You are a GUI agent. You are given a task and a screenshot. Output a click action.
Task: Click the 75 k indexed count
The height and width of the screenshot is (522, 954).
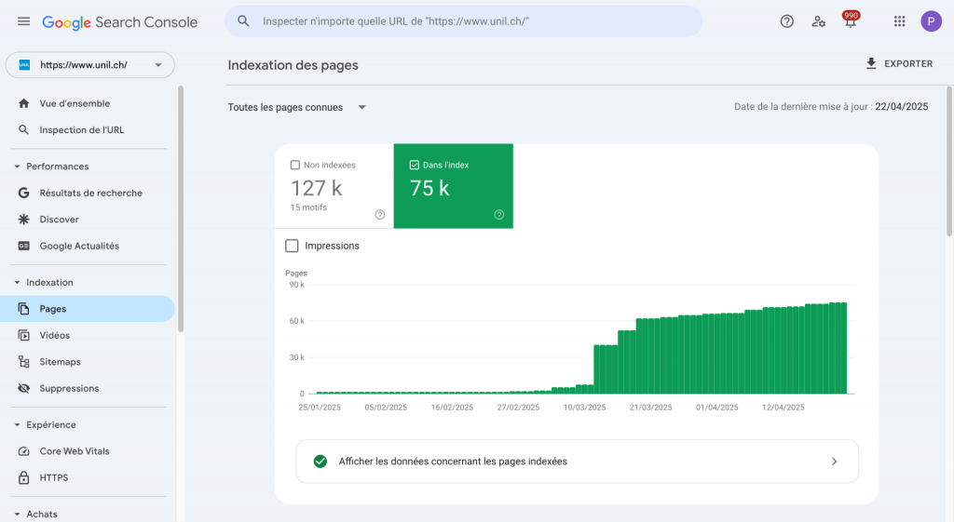[429, 188]
